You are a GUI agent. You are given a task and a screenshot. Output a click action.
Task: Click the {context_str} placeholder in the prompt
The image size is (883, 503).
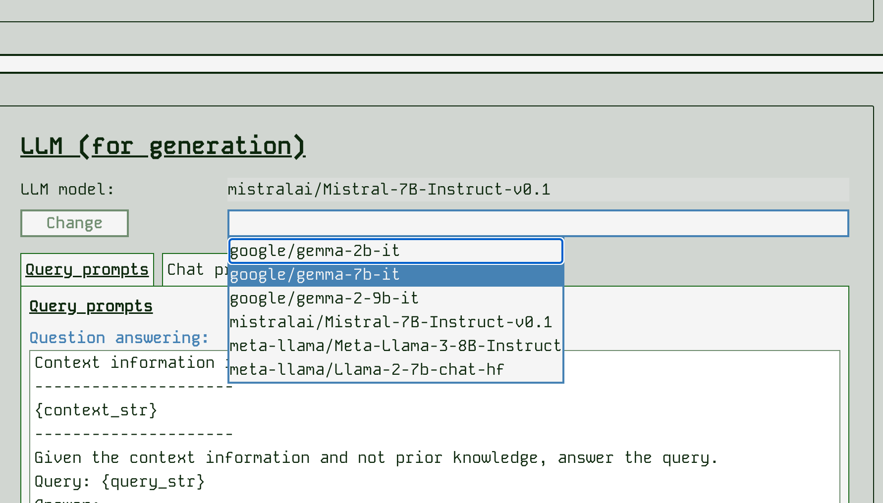click(96, 410)
